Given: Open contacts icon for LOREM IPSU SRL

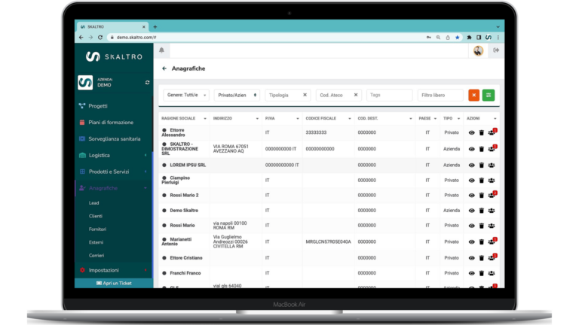Looking at the screenshot, I should point(492,166).
